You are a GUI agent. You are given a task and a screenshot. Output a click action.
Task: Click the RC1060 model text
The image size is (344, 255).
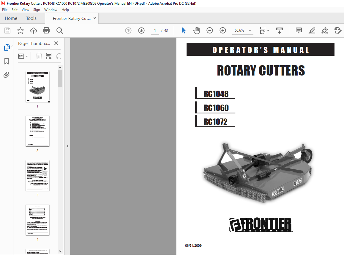216,108
